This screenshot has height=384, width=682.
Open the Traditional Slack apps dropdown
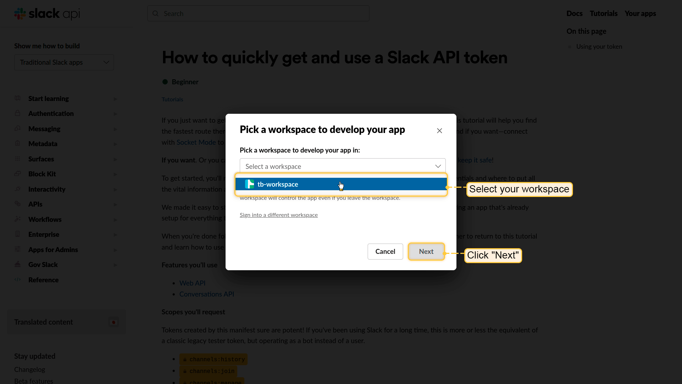tap(64, 62)
